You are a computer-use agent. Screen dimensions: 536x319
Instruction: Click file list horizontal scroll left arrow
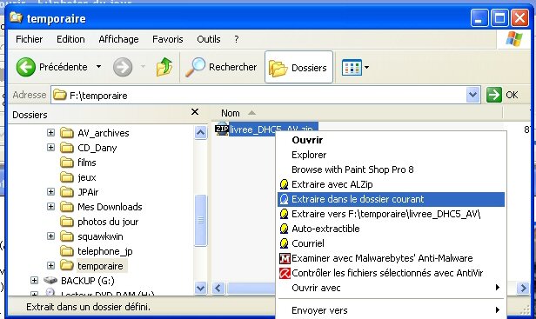[x=218, y=288]
